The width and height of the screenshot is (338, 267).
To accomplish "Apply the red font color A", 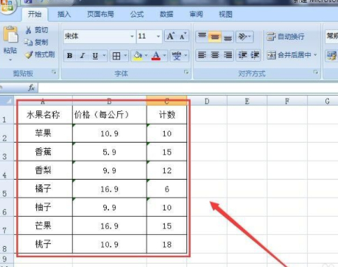I will [156, 56].
